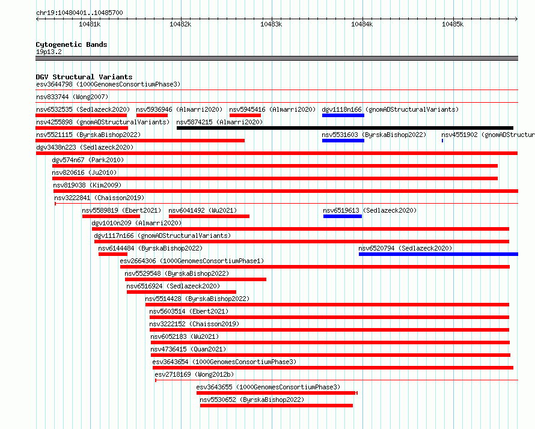Click the right ruler arrow

[x=516, y=19]
